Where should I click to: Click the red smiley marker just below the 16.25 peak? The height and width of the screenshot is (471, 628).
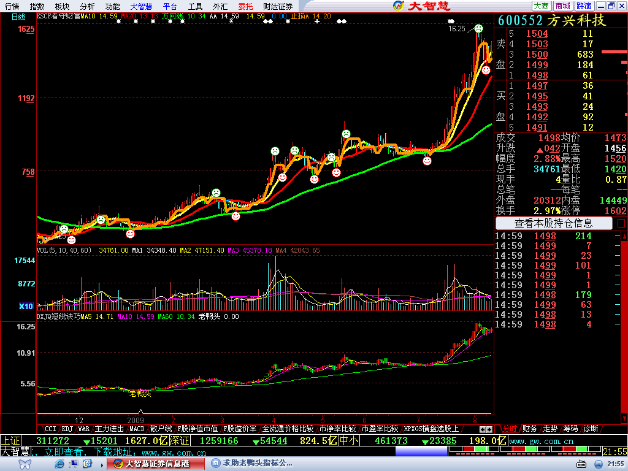pyautogui.click(x=486, y=70)
